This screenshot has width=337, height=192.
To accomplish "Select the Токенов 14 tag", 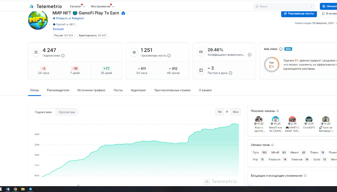I will point(300,159).
